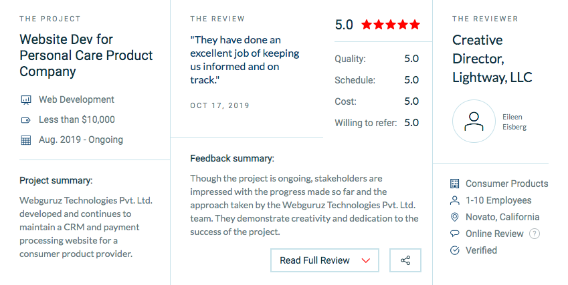This screenshot has height=285, width=568.
Task: Click the reviewer avatar placeholder icon
Action: (x=474, y=121)
